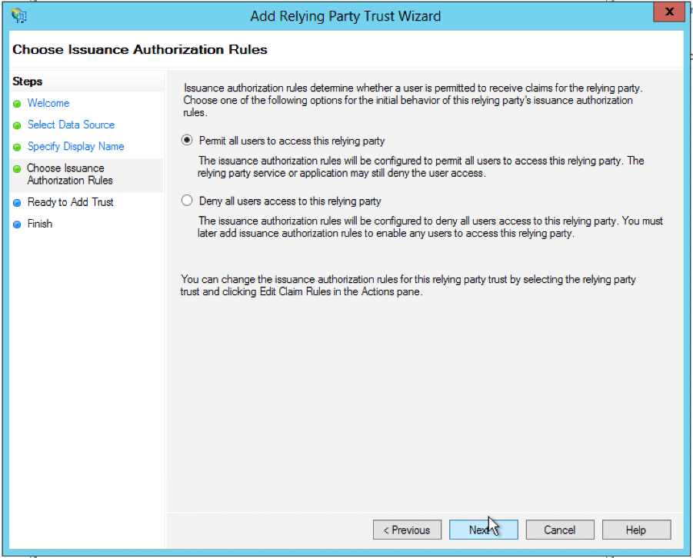Click the green bullet beside Specify Display Name
The image size is (693, 558).
point(17,147)
